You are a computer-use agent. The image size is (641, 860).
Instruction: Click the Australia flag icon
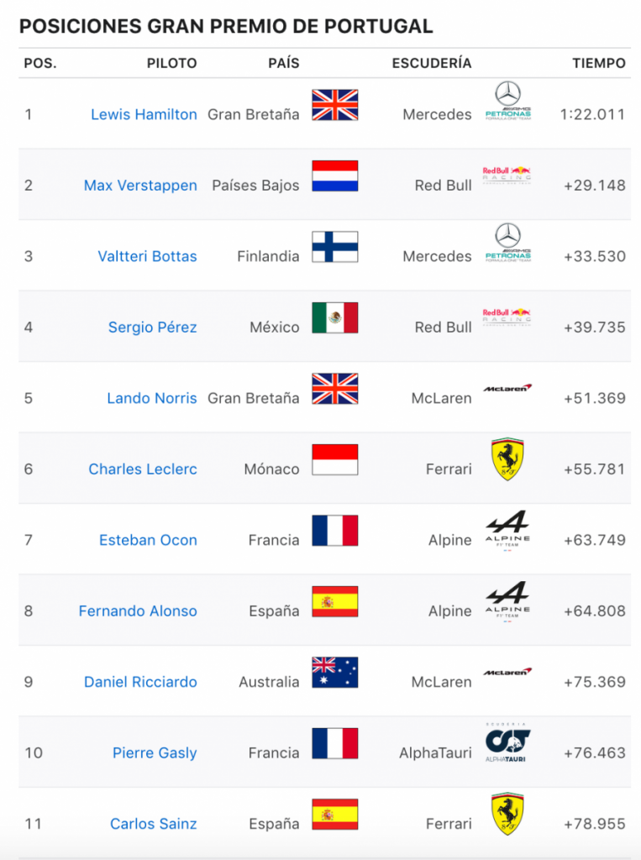click(334, 672)
